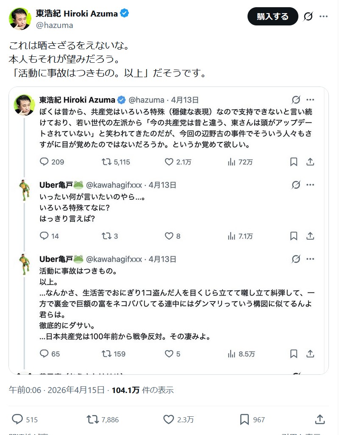Open @hazuma handle link under author name
This screenshot has width=345, height=435.
pyautogui.click(x=55, y=25)
